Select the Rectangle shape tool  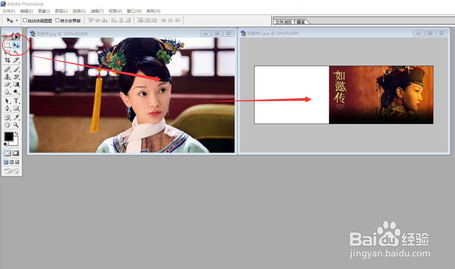coord(16,108)
